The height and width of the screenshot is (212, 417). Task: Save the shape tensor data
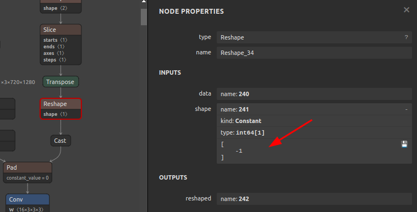point(404,144)
